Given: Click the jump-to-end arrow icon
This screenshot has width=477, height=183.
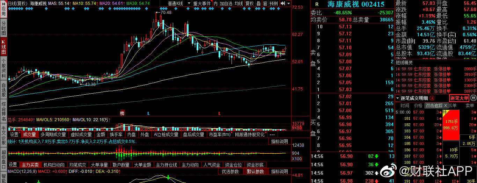Looking at the screenshot, I should (x=283, y=3).
